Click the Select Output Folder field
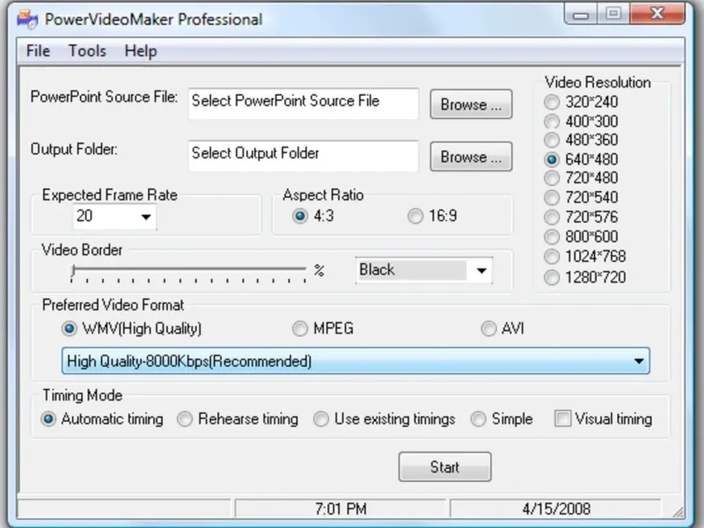 [x=303, y=156]
